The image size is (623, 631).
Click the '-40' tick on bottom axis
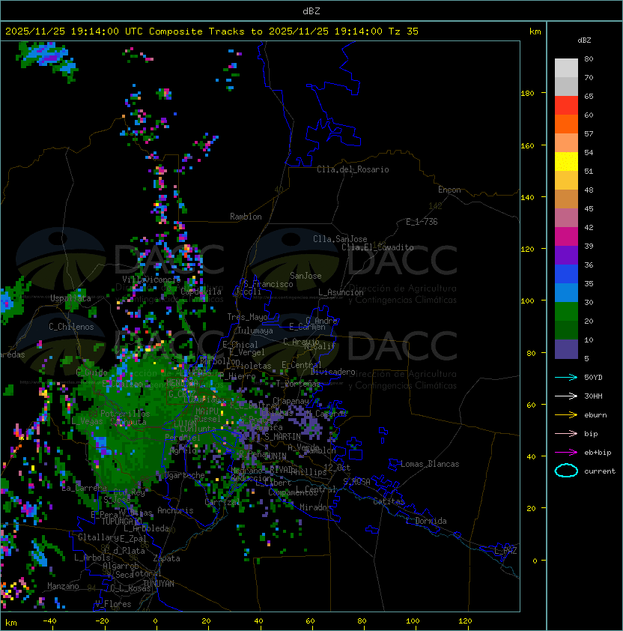[x=49, y=621]
